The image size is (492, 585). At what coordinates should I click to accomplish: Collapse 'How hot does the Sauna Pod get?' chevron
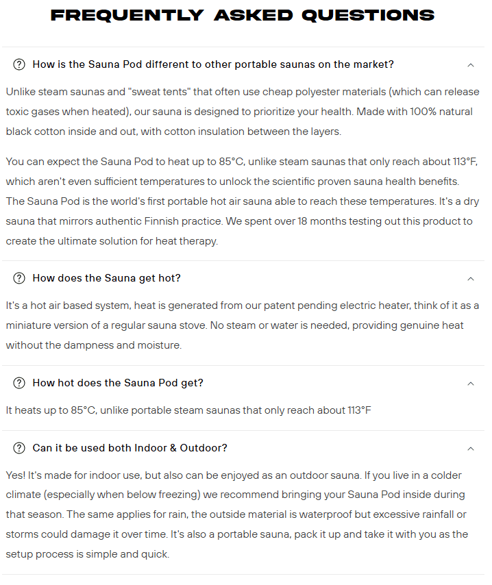(470, 384)
